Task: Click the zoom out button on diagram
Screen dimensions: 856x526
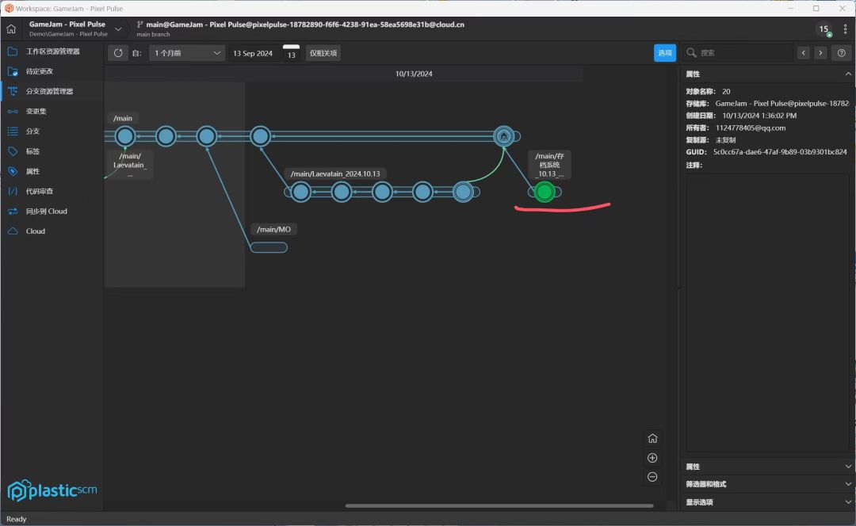Action: (x=652, y=477)
